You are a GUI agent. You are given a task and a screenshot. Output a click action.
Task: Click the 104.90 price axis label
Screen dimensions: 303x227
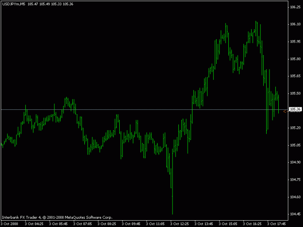295,163
